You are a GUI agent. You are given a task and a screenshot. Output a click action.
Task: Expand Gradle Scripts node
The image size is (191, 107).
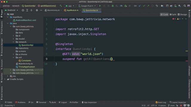click(x=5, y=79)
